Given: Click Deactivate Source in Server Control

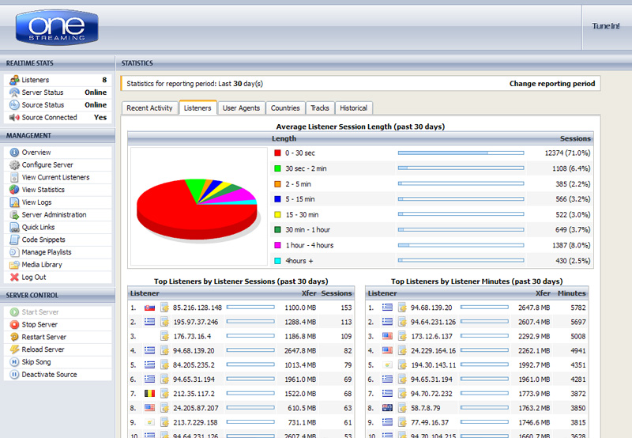Looking at the screenshot, I should (49, 375).
